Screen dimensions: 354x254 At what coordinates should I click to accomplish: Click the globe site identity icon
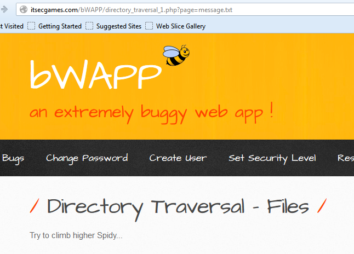pyautogui.click(x=24, y=10)
